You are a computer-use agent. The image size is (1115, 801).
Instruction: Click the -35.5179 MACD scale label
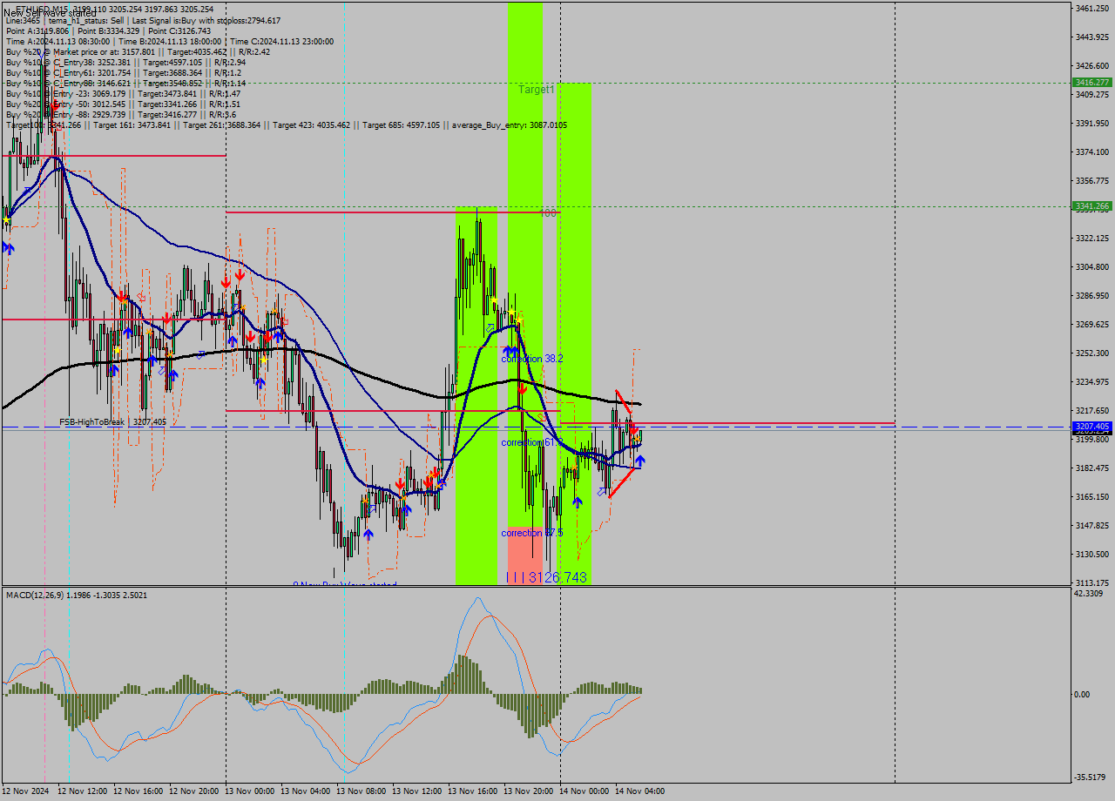[1090, 777]
